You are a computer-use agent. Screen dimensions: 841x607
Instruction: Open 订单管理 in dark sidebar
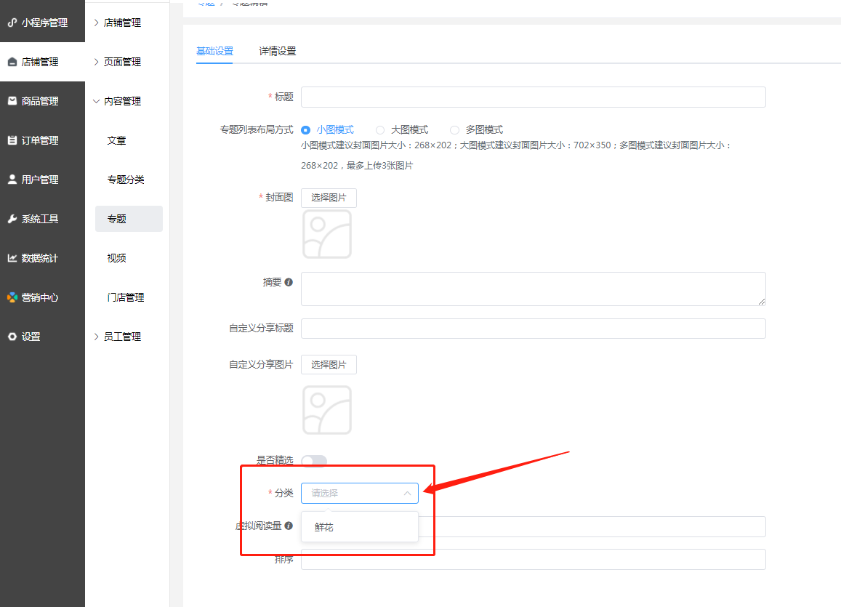(x=42, y=140)
